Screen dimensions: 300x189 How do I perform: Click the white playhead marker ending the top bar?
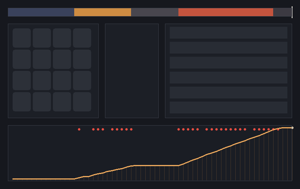(x=292, y=12)
